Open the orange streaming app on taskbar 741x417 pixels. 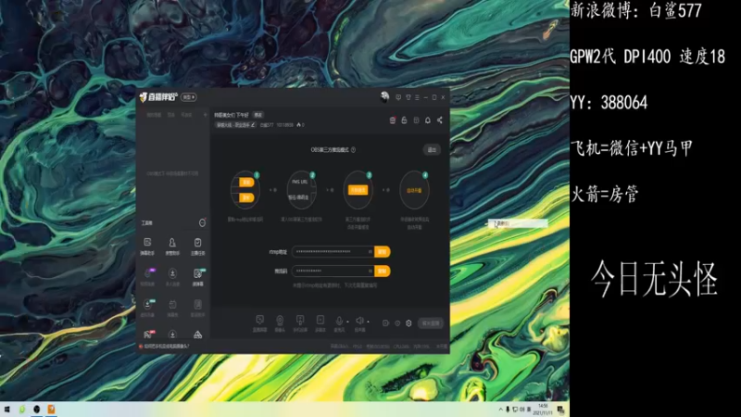[x=51, y=410]
